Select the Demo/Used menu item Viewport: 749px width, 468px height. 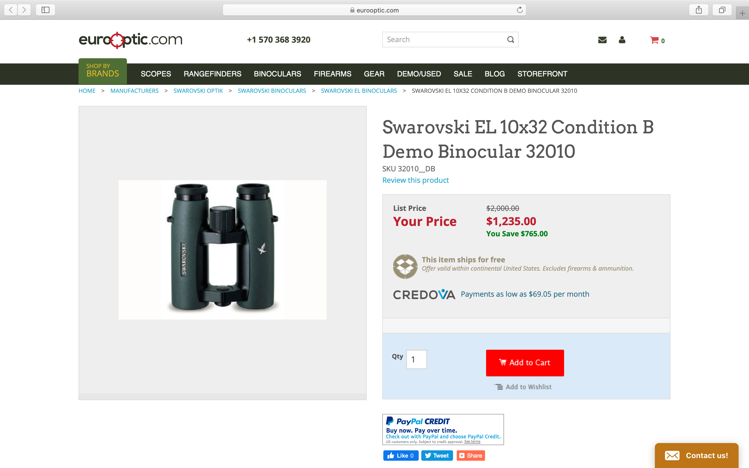[x=419, y=74]
